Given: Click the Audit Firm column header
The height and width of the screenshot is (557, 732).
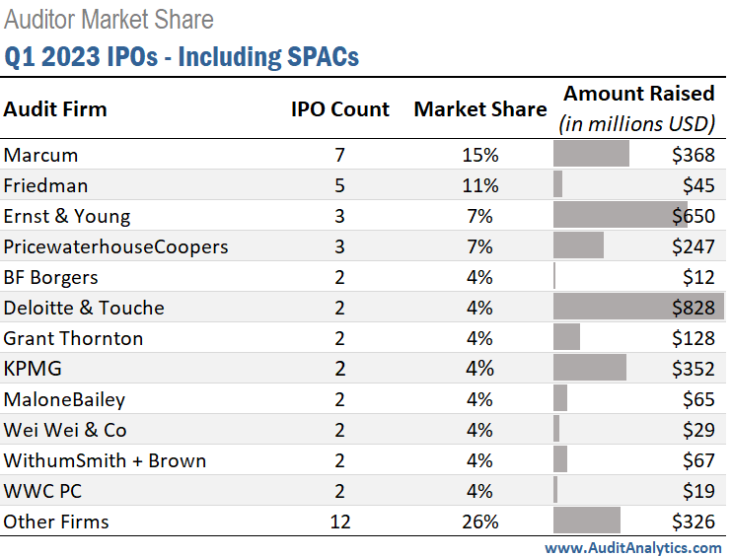Looking at the screenshot, I should tap(55, 108).
